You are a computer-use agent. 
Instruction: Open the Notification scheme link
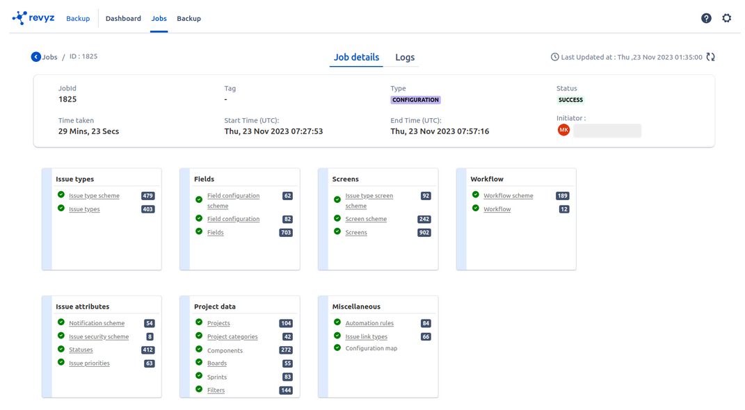[x=97, y=323]
